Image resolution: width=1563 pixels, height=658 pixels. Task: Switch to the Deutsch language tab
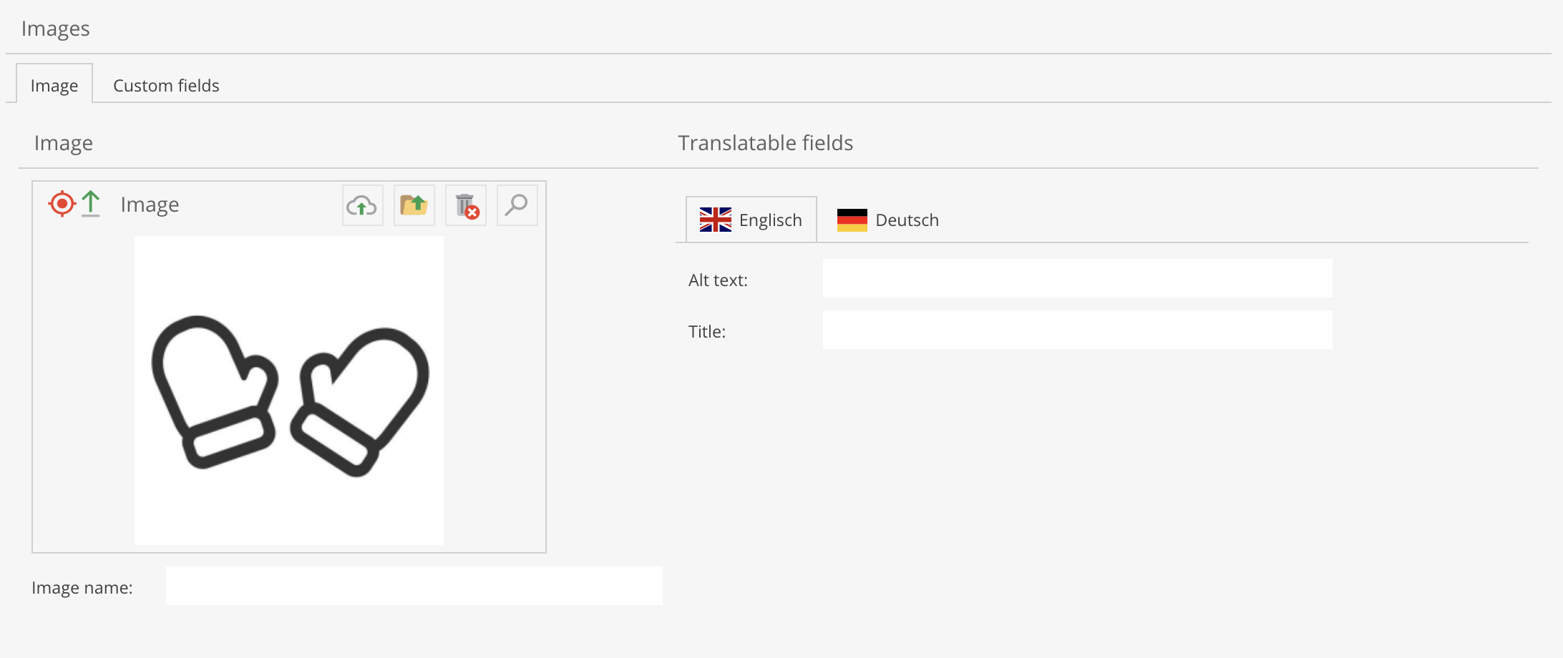888,220
